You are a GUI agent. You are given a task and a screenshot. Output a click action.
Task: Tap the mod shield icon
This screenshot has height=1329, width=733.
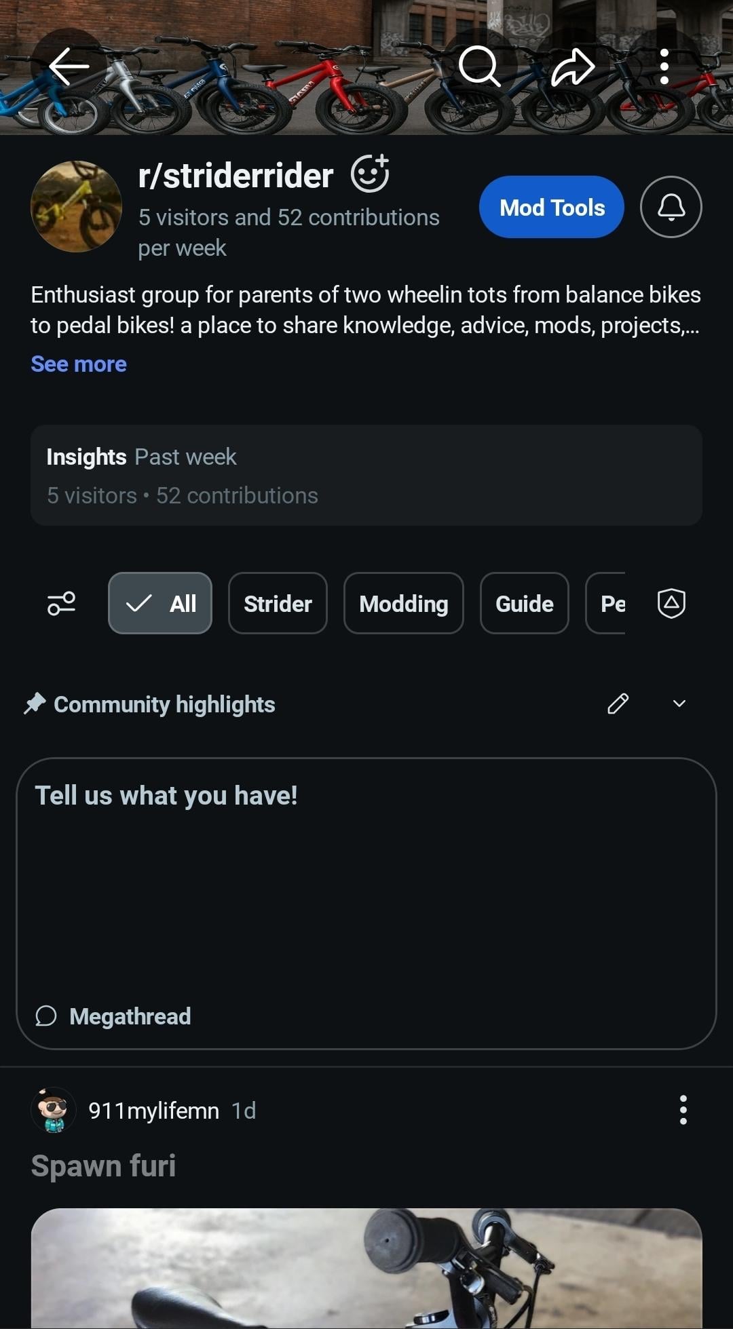pos(671,603)
